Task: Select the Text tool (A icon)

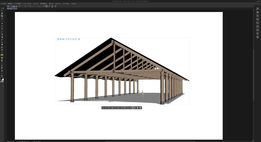Action: [x=2, y=71]
